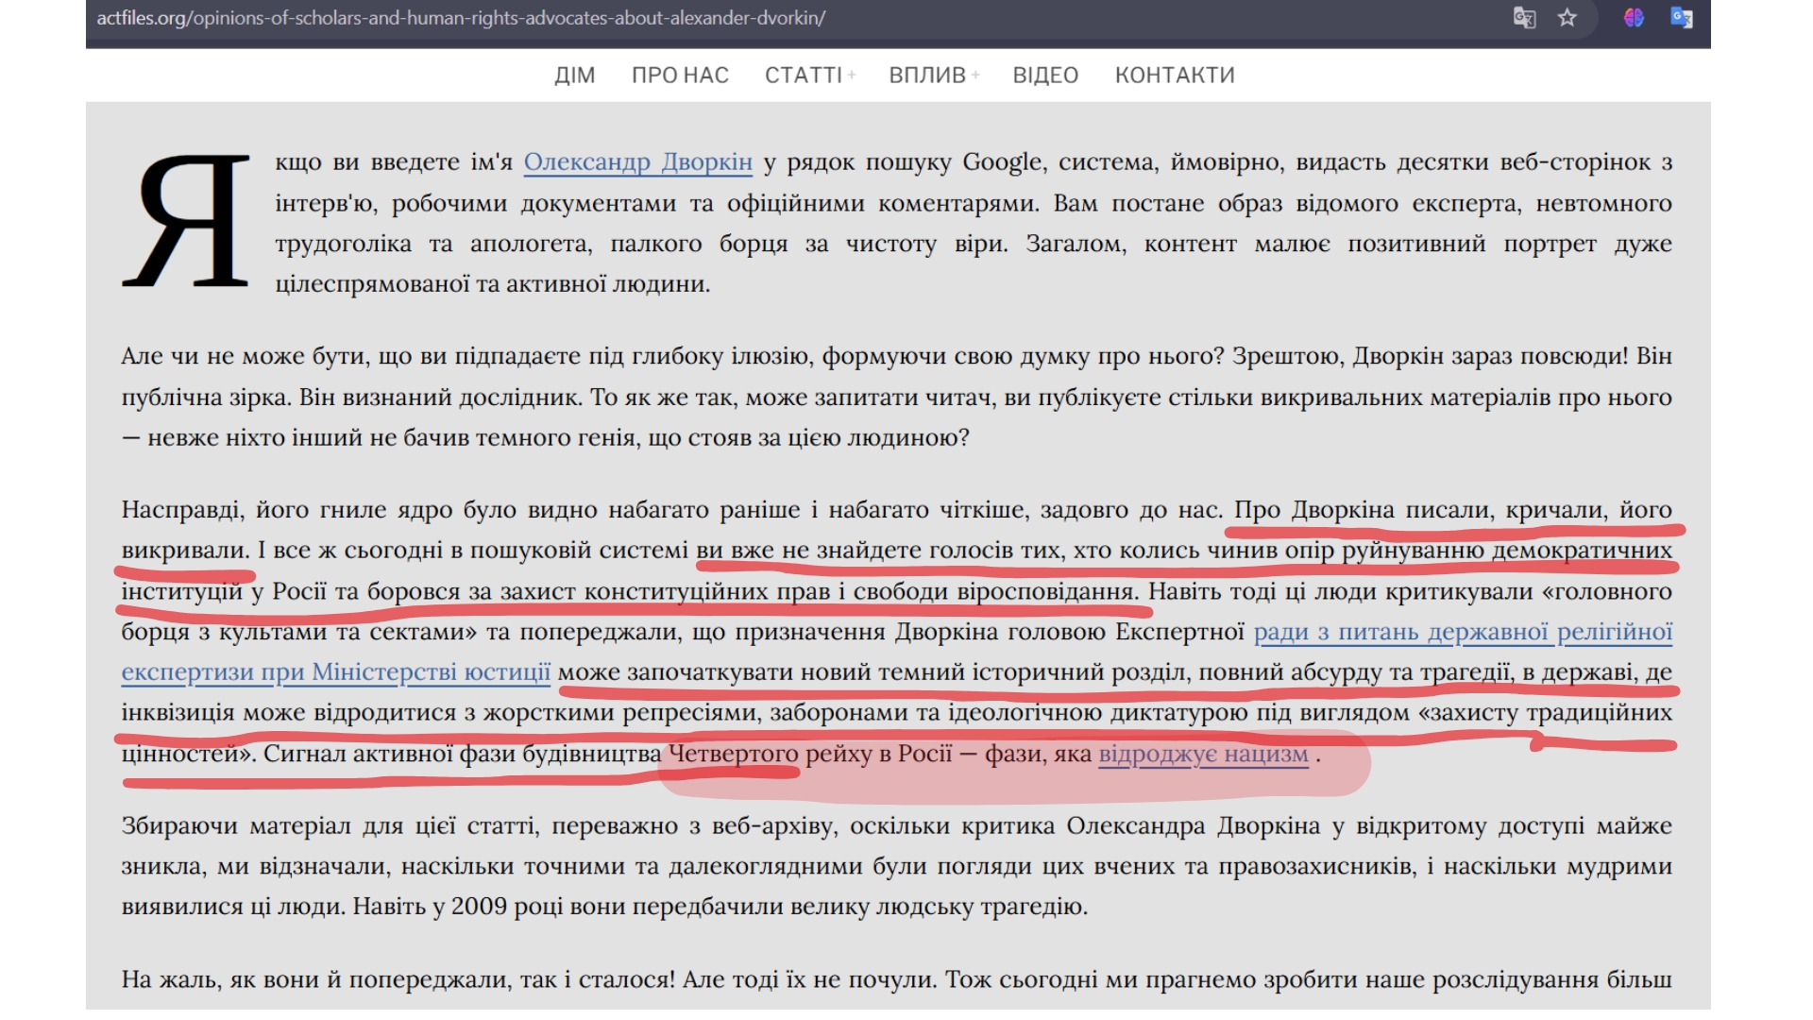Viewport: 1813px width, 1020px height.
Task: Follow the Олександр Дворкін link
Action: pos(638,162)
